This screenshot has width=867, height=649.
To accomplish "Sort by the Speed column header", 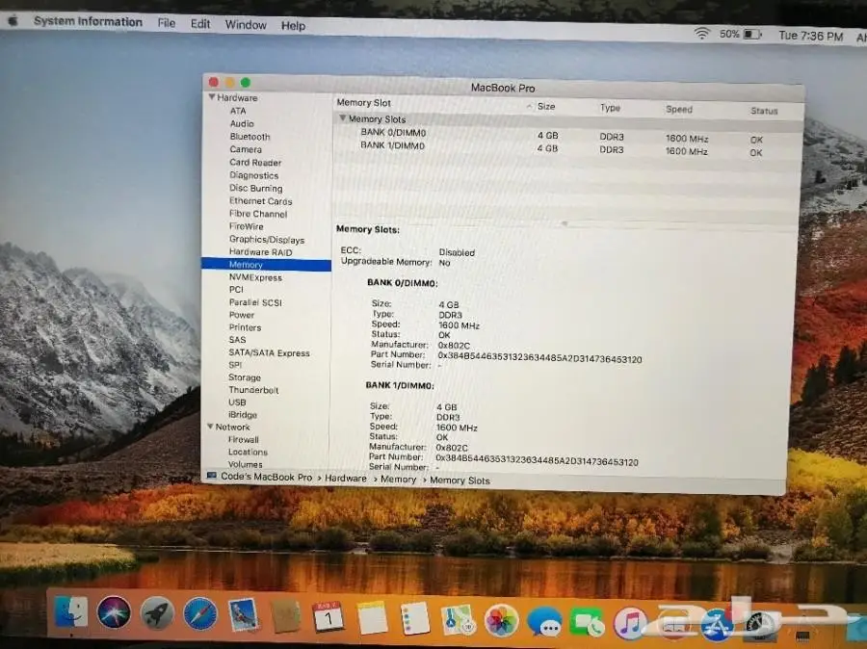I will (679, 109).
